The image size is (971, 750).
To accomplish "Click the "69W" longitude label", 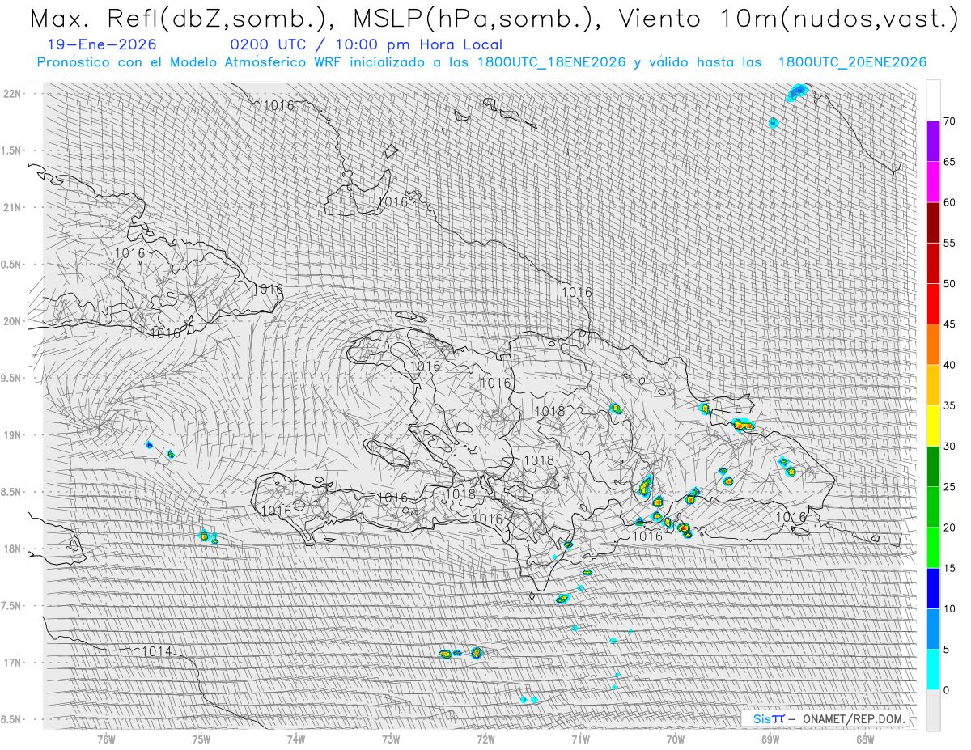I will [x=770, y=738].
